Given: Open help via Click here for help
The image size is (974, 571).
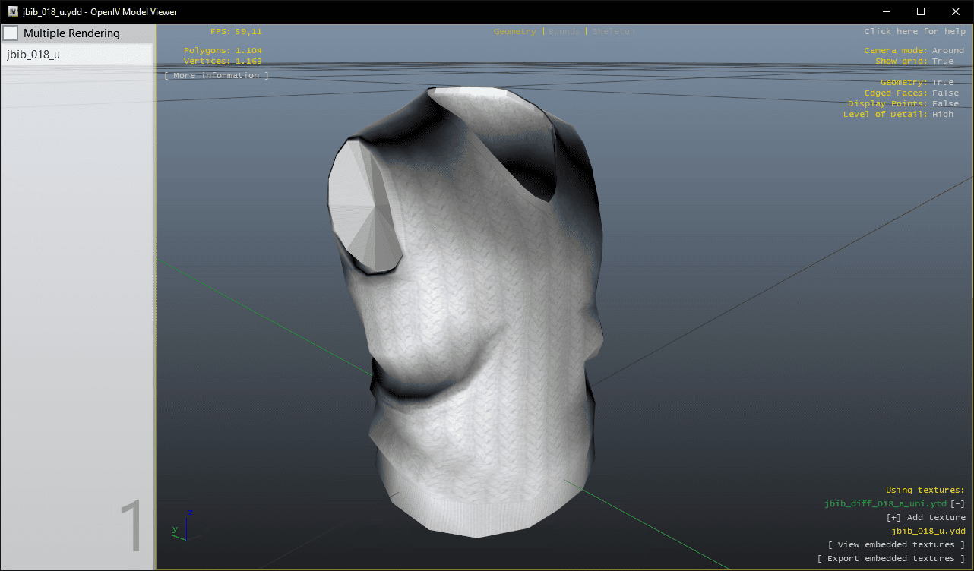Looking at the screenshot, I should point(914,32).
